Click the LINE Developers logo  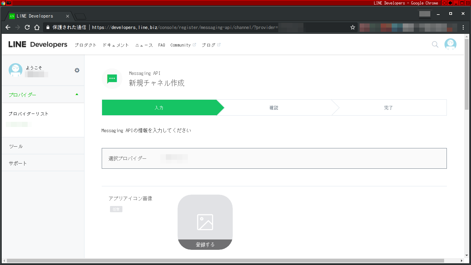pos(37,44)
